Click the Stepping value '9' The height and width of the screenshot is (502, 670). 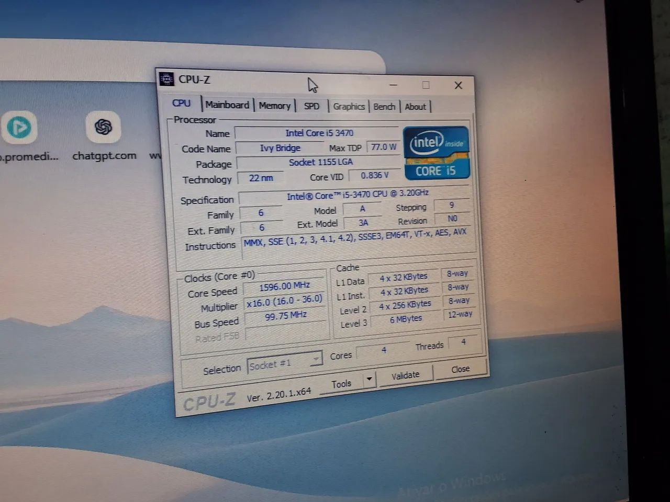pyautogui.click(x=452, y=205)
